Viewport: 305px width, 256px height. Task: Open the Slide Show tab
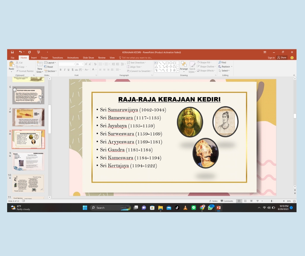pyautogui.click(x=88, y=58)
